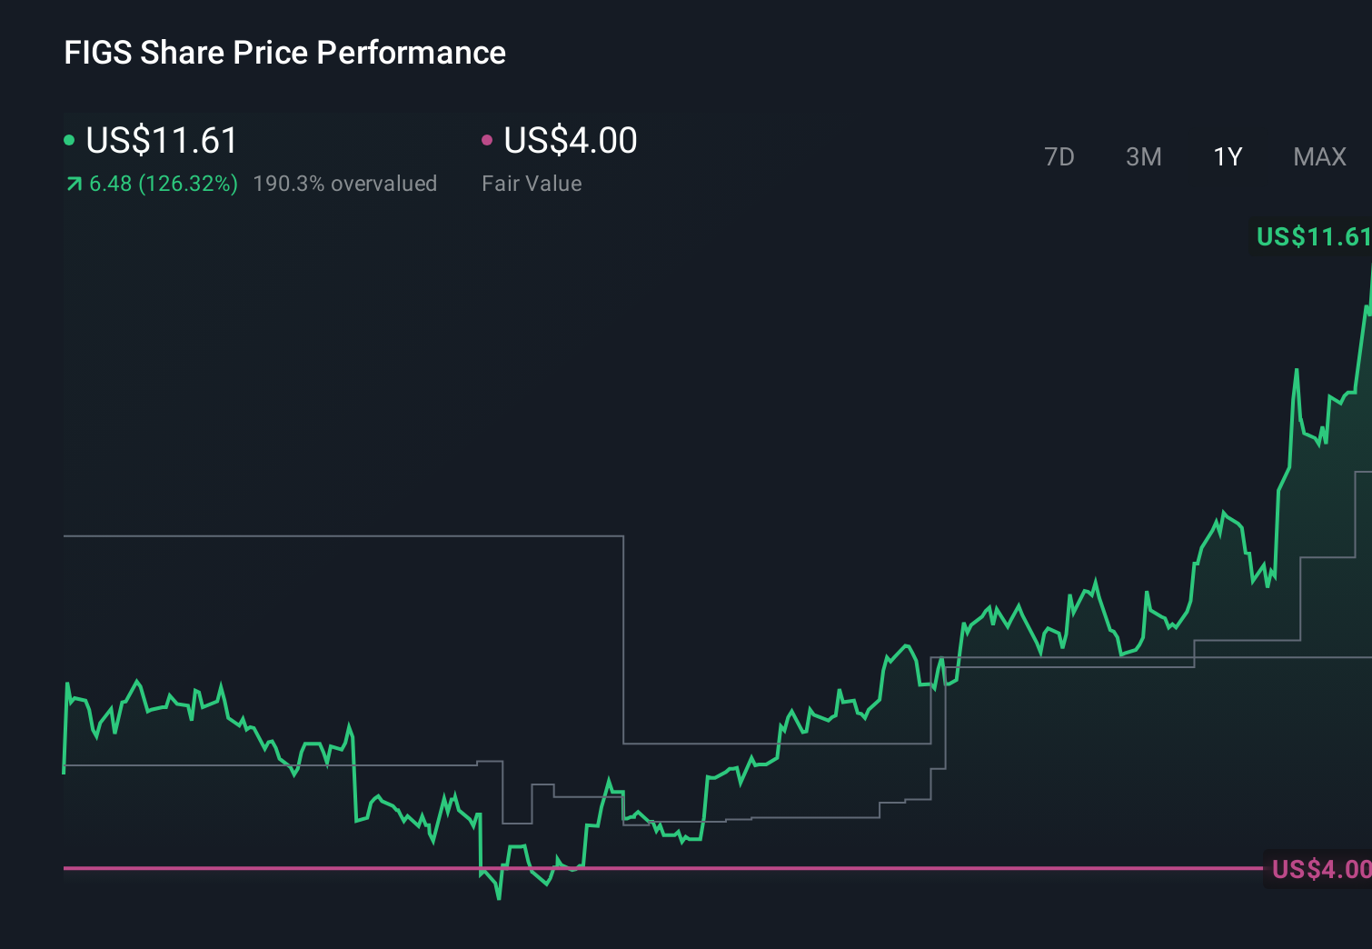Switch to the 7D time range
The height and width of the screenshot is (949, 1372).
click(1059, 156)
